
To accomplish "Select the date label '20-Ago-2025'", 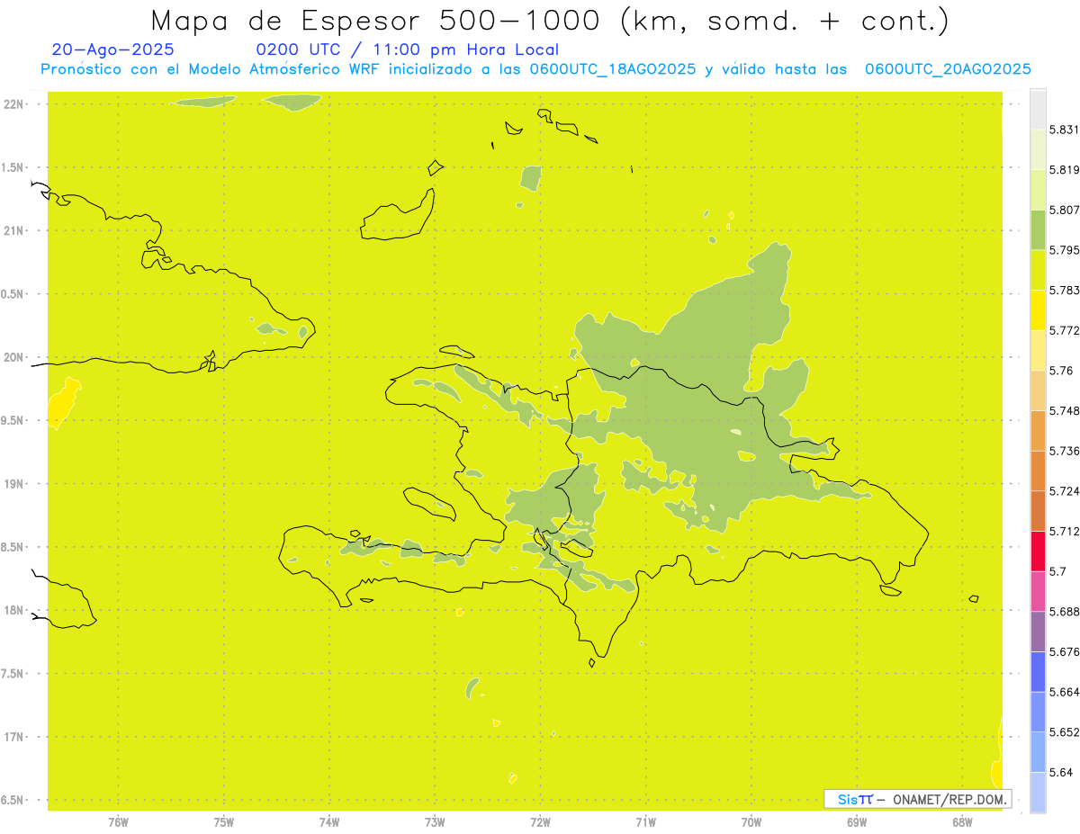I will pos(113,49).
